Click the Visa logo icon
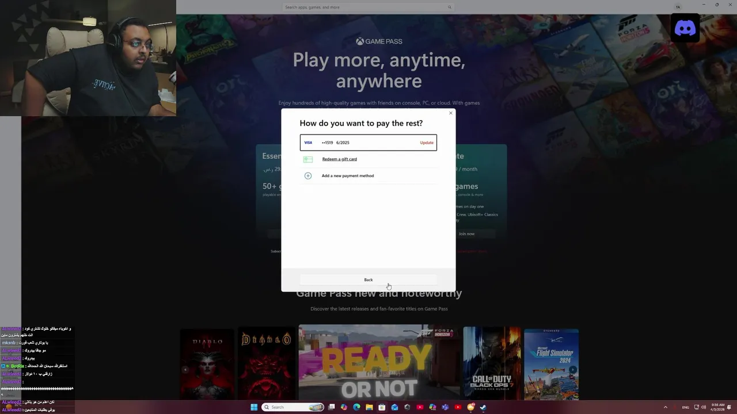 [308, 143]
